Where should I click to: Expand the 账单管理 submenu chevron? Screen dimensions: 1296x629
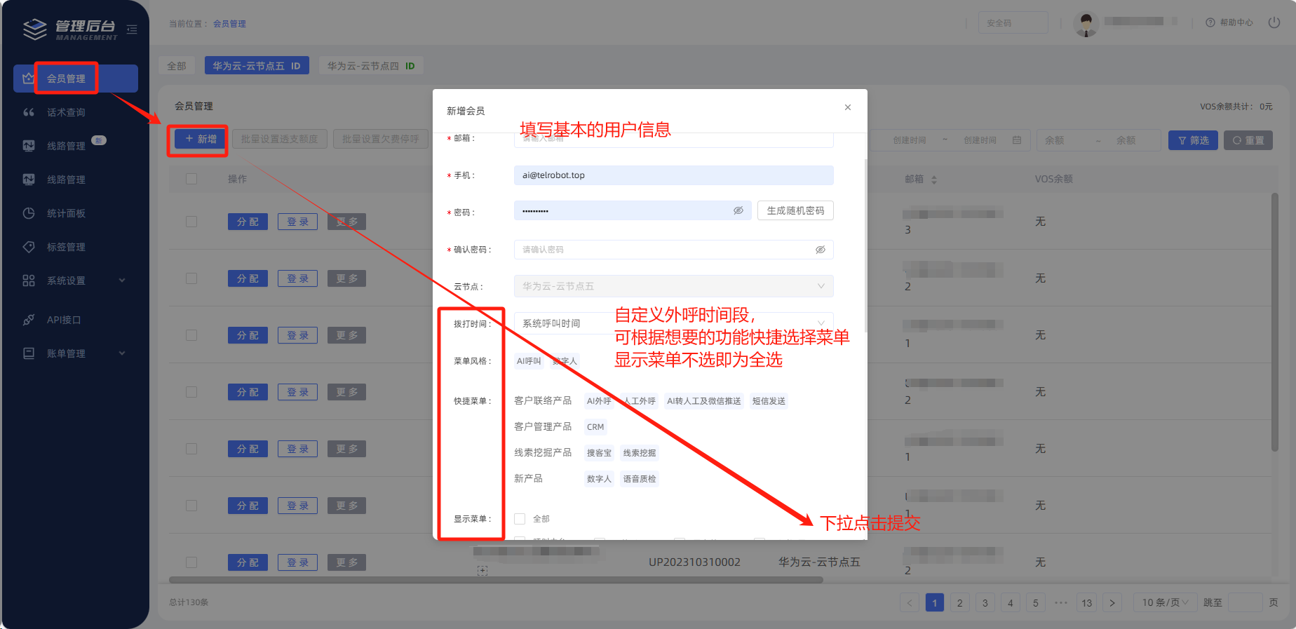(x=122, y=353)
